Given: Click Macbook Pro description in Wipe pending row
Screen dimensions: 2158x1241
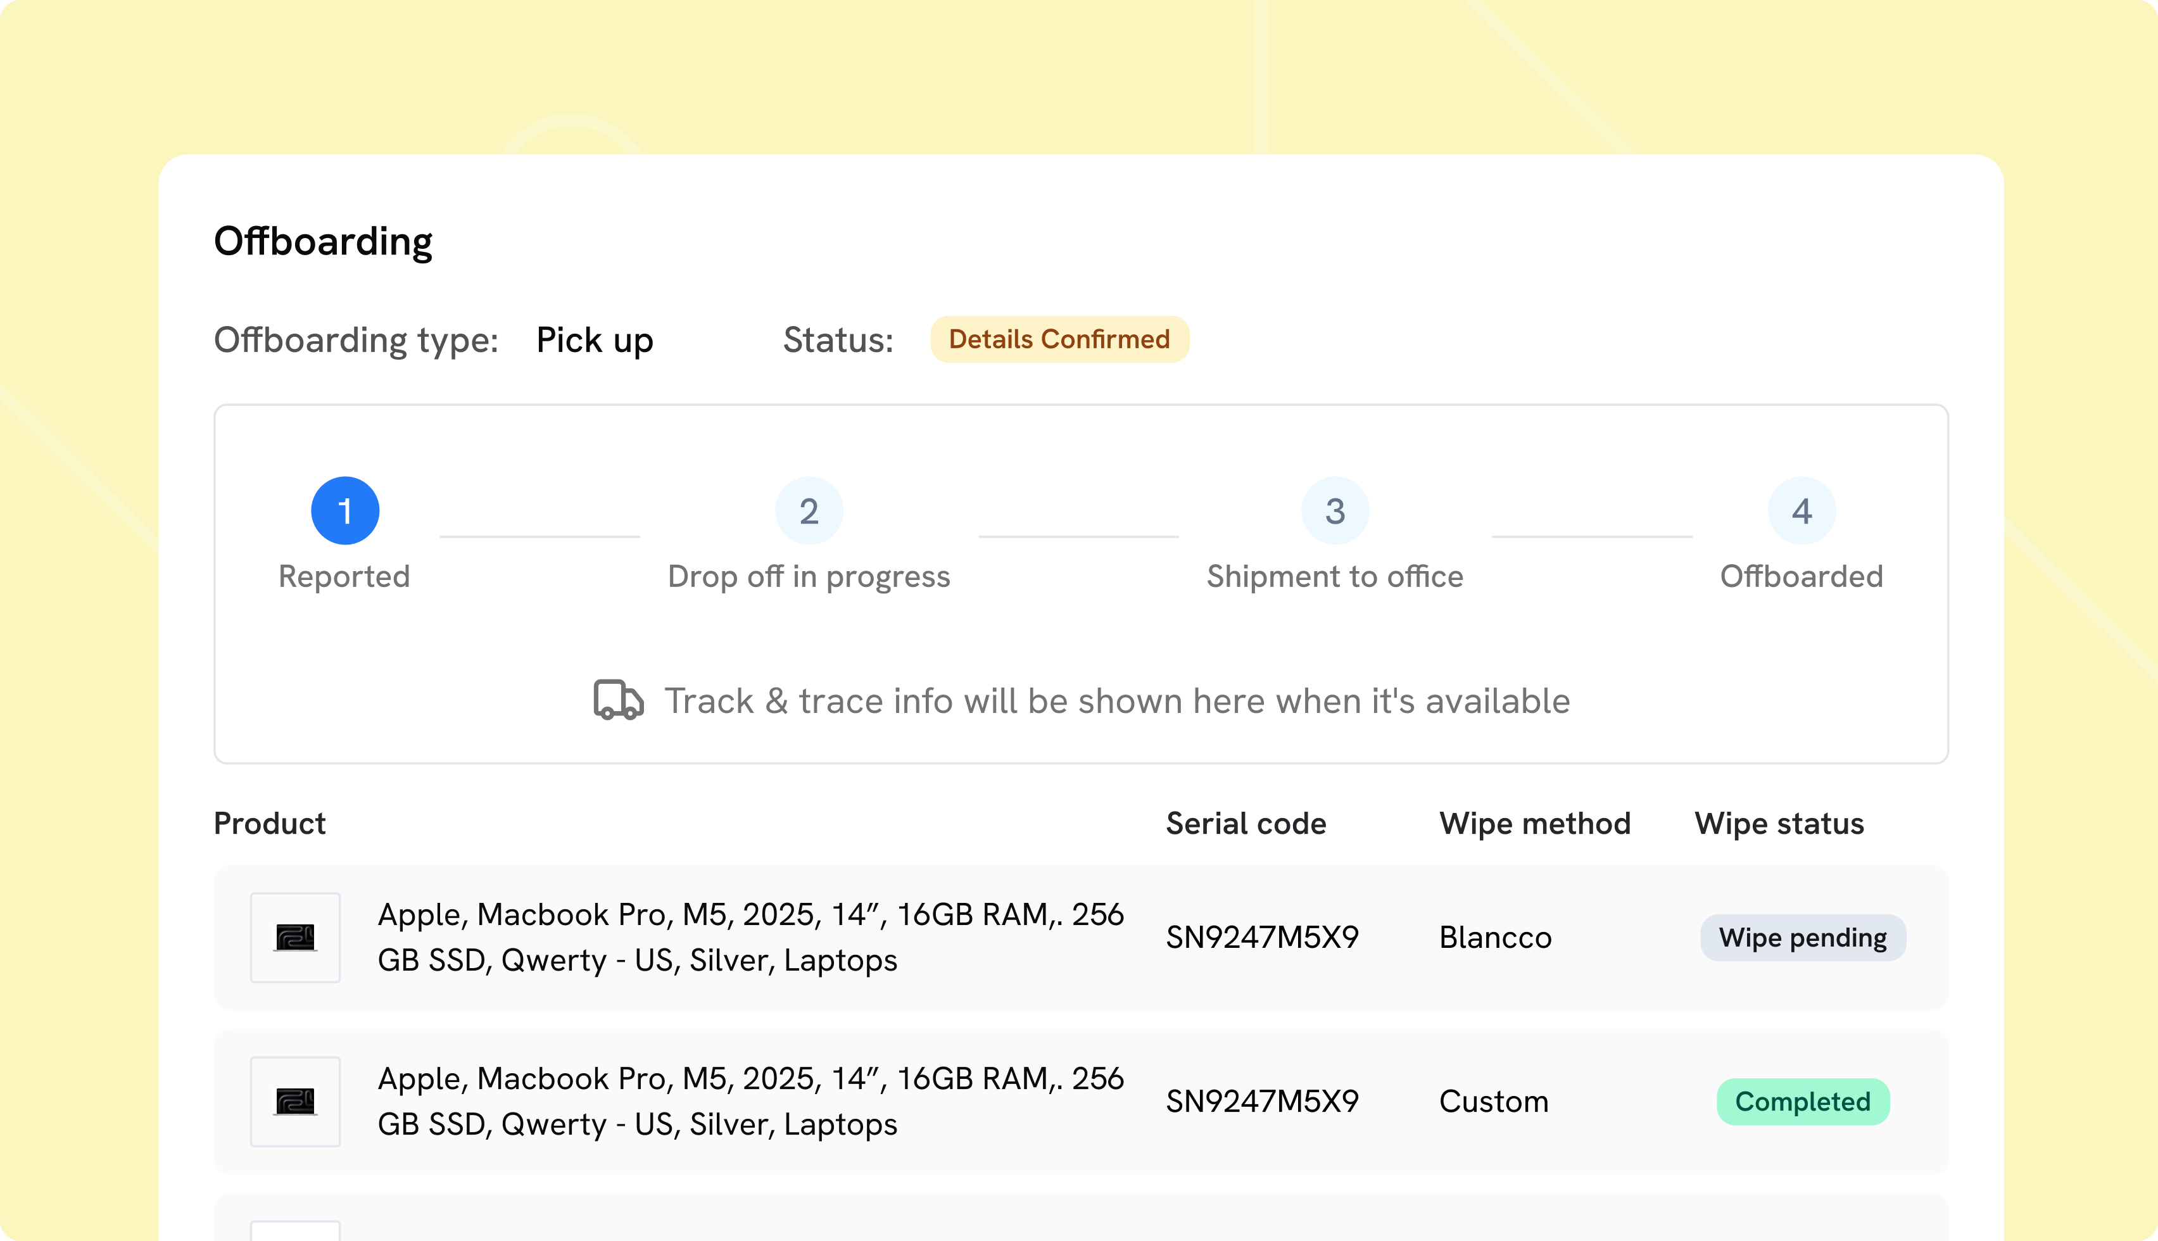Looking at the screenshot, I should click(751, 938).
